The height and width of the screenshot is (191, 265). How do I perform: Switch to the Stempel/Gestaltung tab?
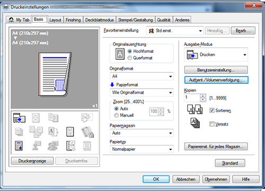(136, 20)
